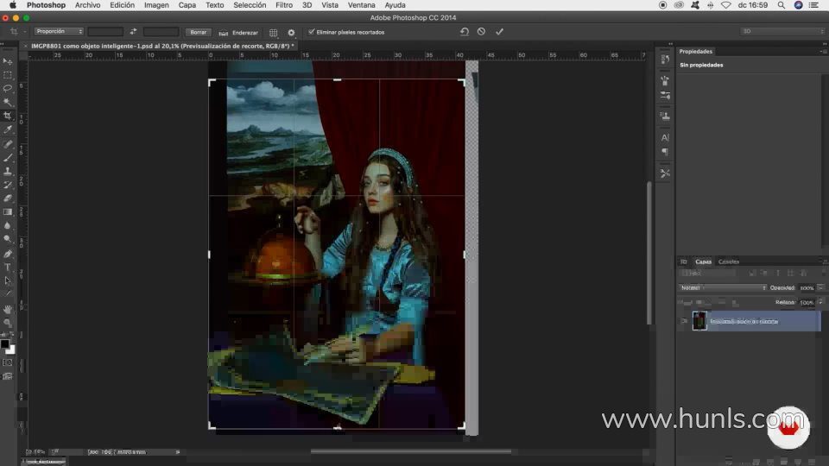The width and height of the screenshot is (829, 466).
Task: Open the Imagen menu
Action: [156, 5]
